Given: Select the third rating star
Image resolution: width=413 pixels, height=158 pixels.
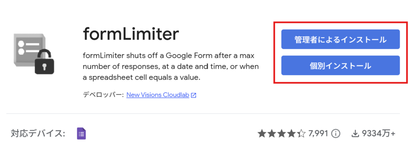Looking at the screenshot, I should [281, 133].
